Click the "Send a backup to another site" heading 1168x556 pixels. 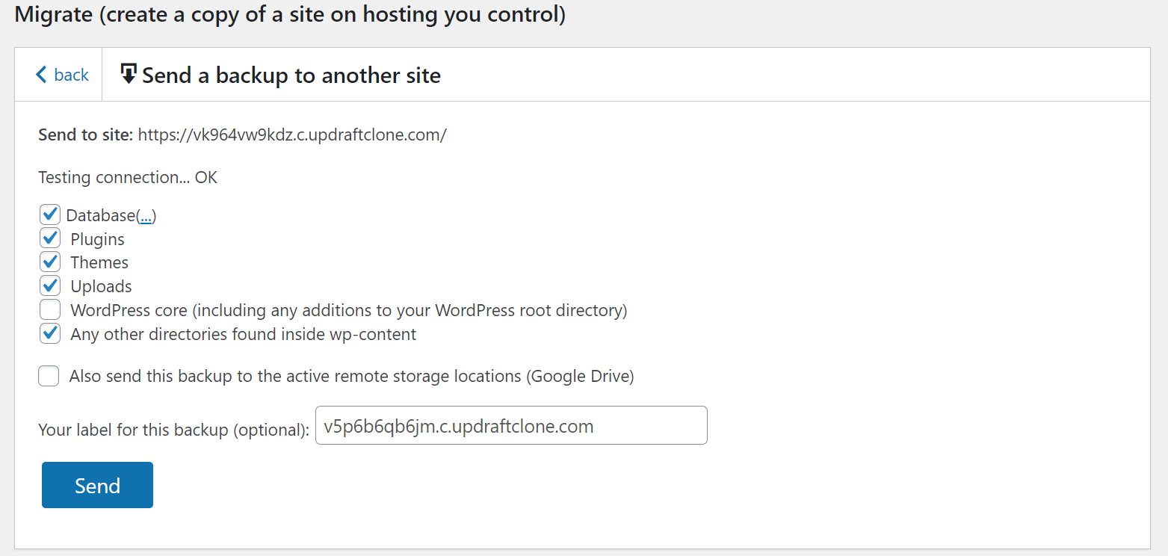coord(291,75)
